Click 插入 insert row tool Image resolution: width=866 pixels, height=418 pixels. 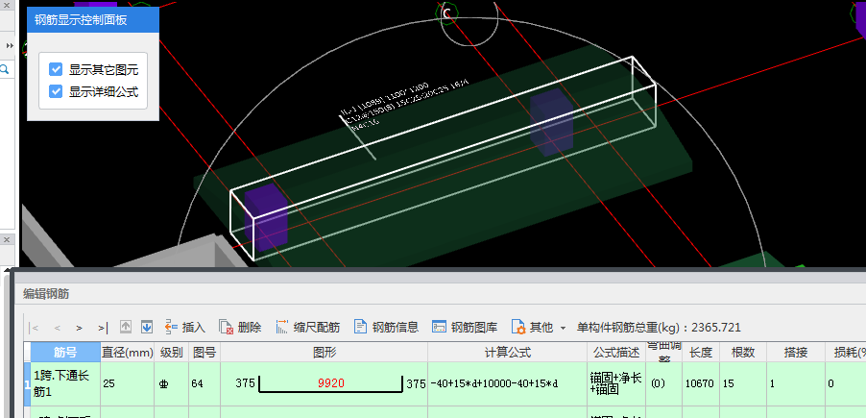[185, 328]
